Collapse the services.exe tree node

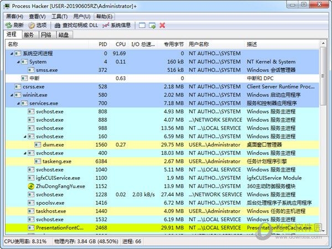coord(18,103)
